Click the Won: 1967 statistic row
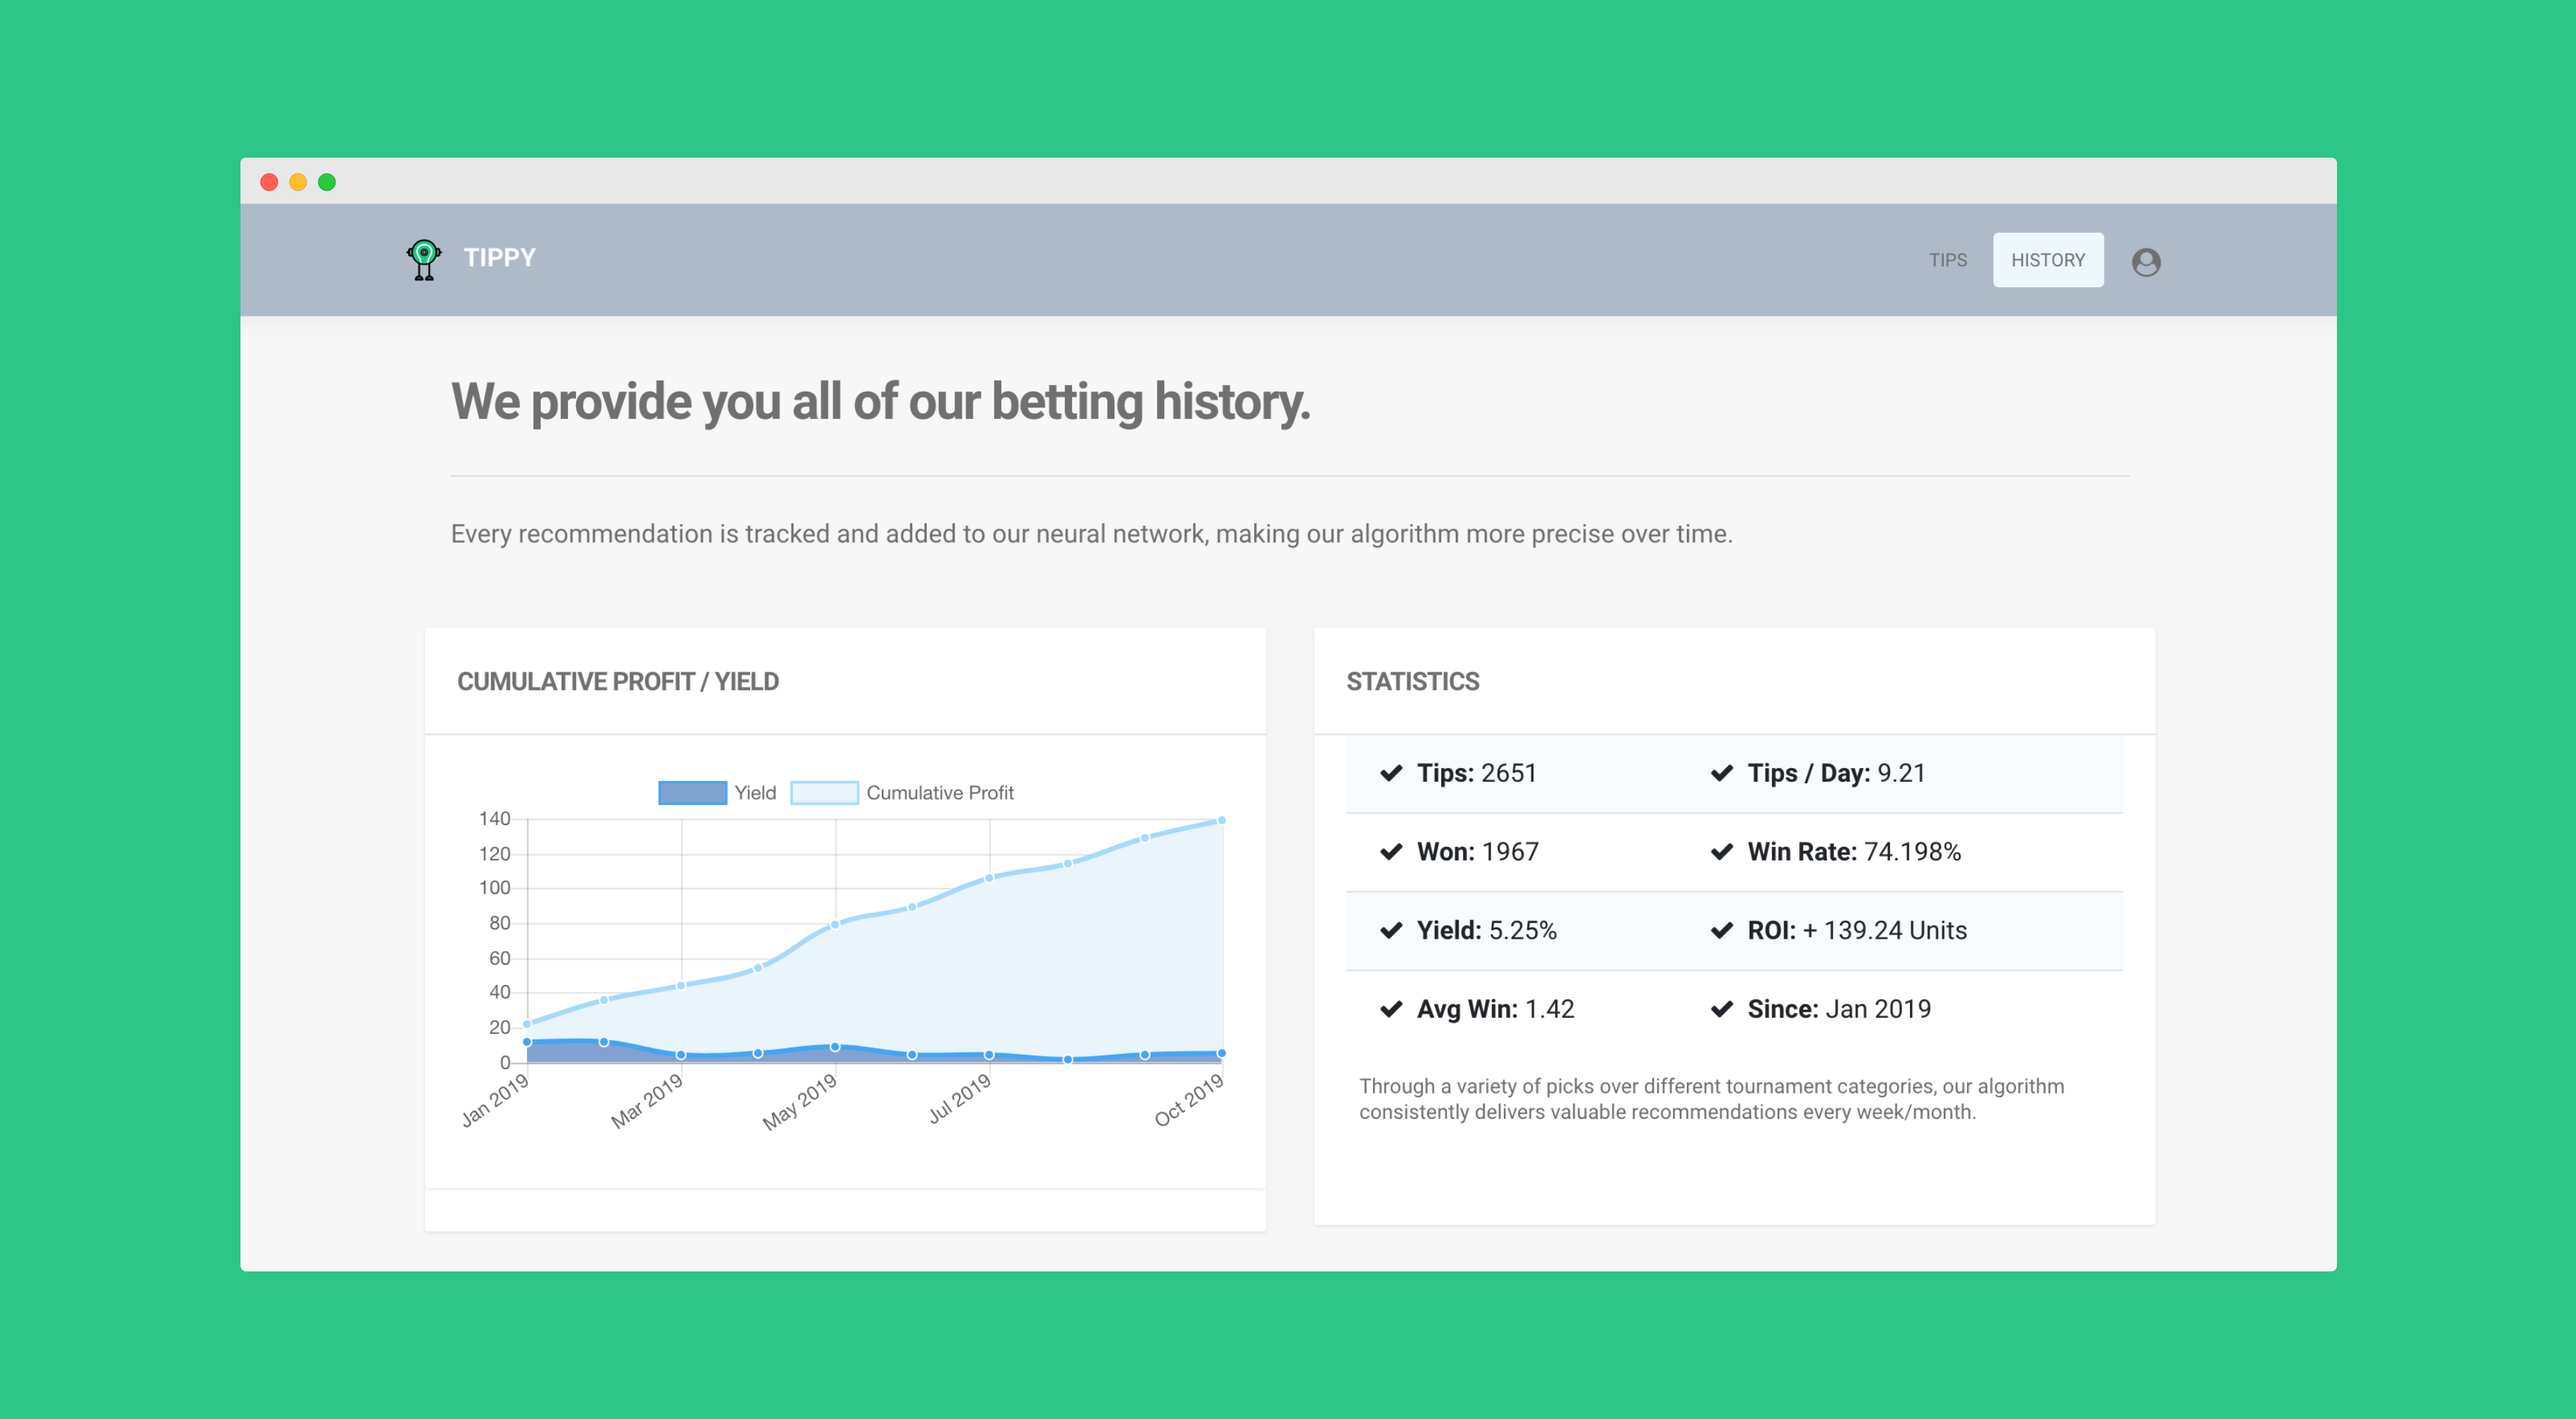The image size is (2576, 1419). pyautogui.click(x=1477, y=852)
